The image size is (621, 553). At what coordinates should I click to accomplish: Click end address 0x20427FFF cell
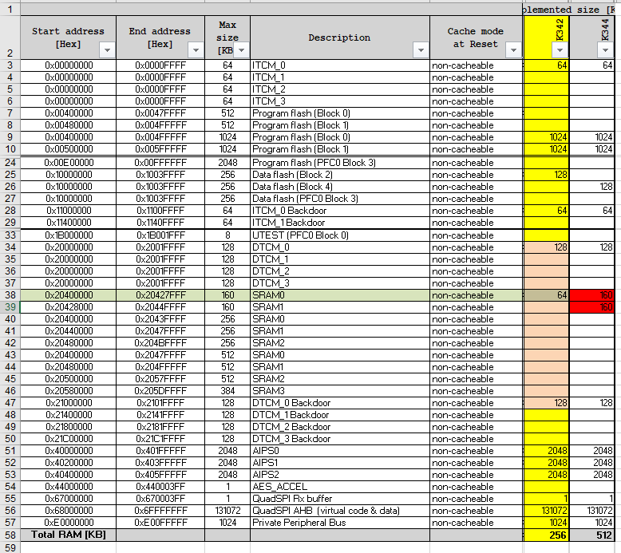[x=160, y=295]
